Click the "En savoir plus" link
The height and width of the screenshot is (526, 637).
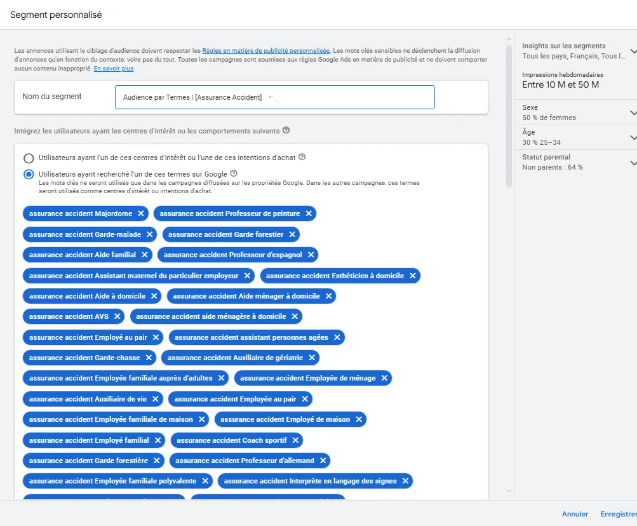point(113,68)
